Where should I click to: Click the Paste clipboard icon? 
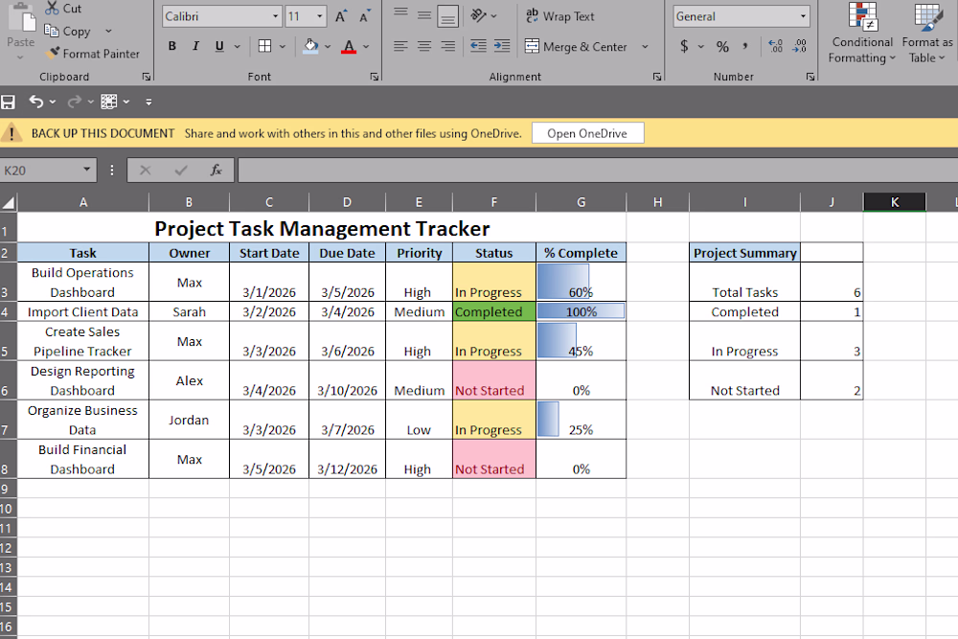[x=22, y=18]
